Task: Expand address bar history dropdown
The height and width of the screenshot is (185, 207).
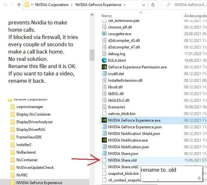Action: coord(144,5)
